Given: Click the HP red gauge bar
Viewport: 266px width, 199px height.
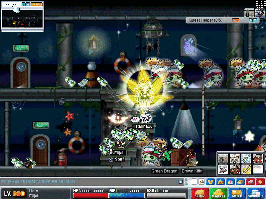Looking at the screenshot, I should point(91,196).
